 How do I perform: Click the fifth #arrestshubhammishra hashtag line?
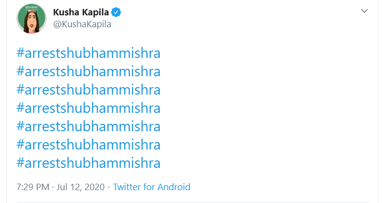88,126
